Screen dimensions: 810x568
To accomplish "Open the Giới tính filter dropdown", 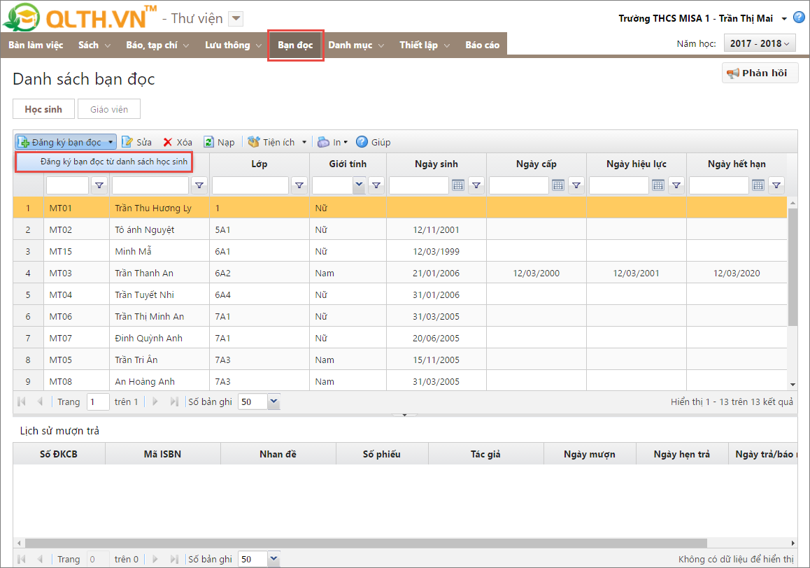I will 359,185.
